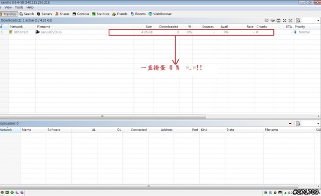The image size is (321, 196).
Task: Sort downloads by % column
Action: (x=186, y=26)
